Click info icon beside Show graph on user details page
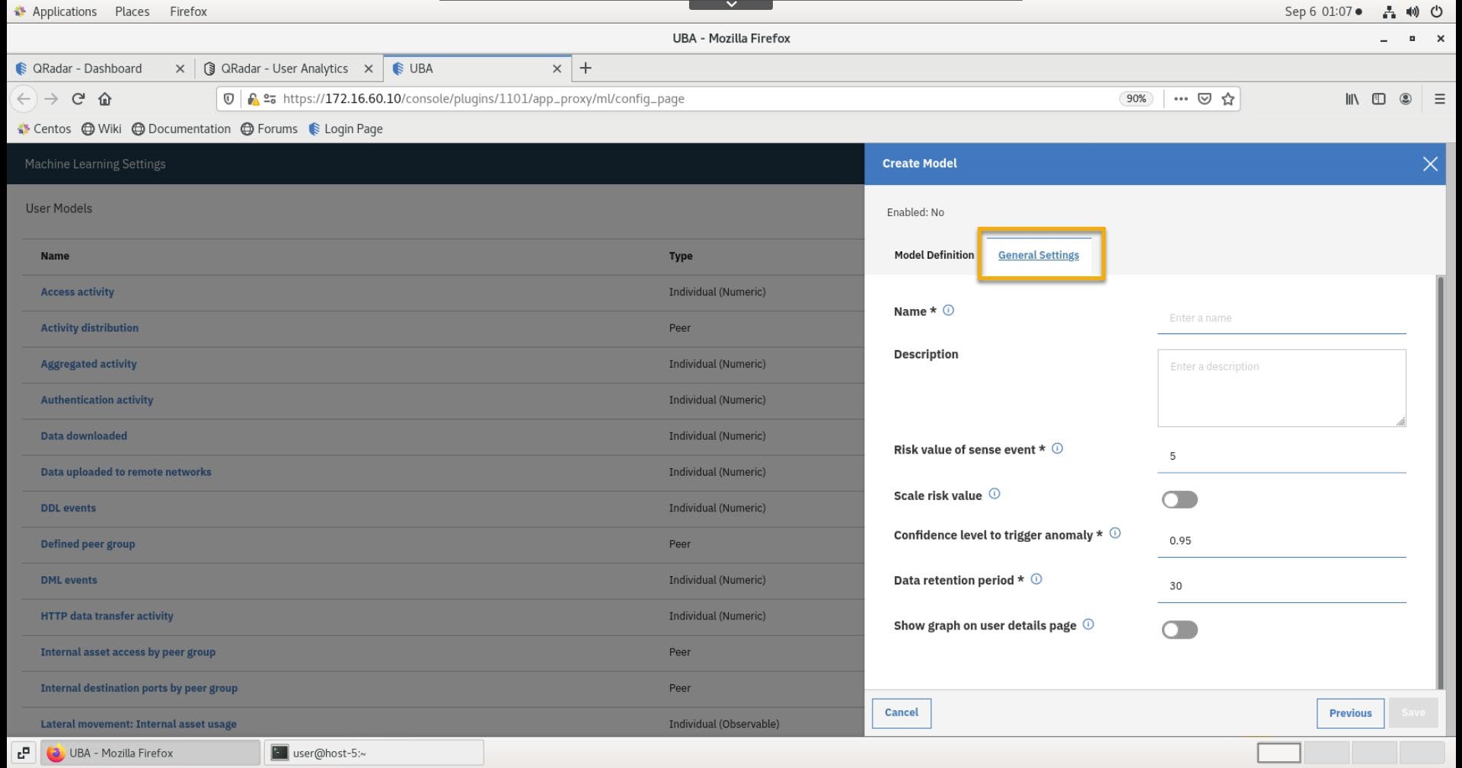This screenshot has width=1462, height=768. point(1088,624)
